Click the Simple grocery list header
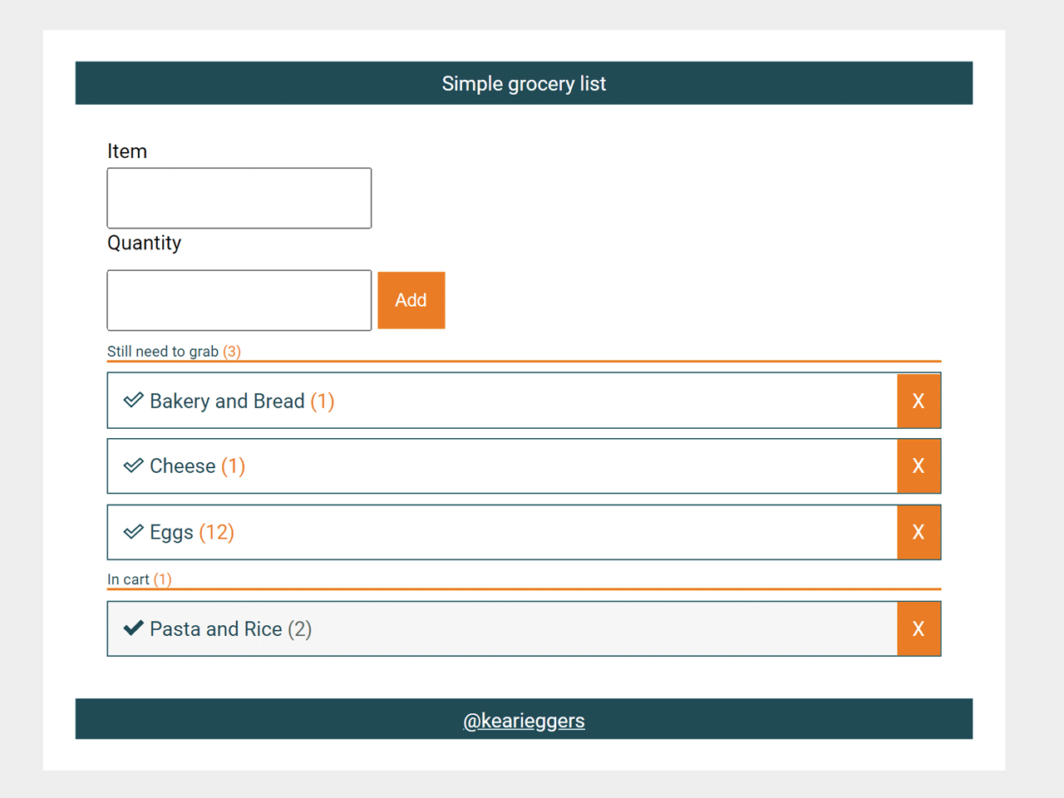Image resolution: width=1064 pixels, height=798 pixels. click(x=524, y=84)
